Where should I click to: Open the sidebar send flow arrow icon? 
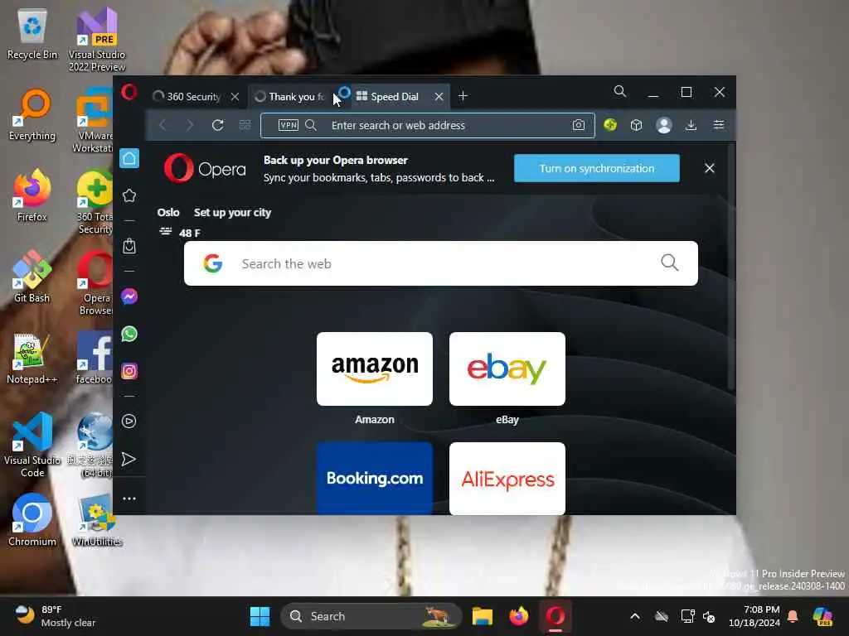click(x=129, y=459)
